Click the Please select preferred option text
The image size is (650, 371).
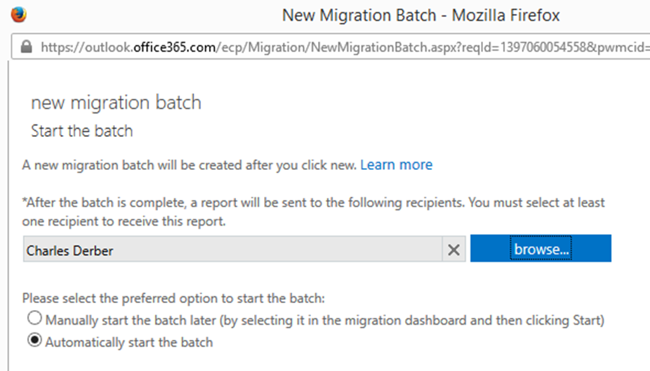[174, 298]
